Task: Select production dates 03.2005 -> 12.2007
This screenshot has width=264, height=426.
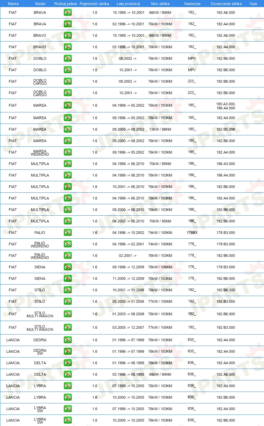Action: click(128, 327)
